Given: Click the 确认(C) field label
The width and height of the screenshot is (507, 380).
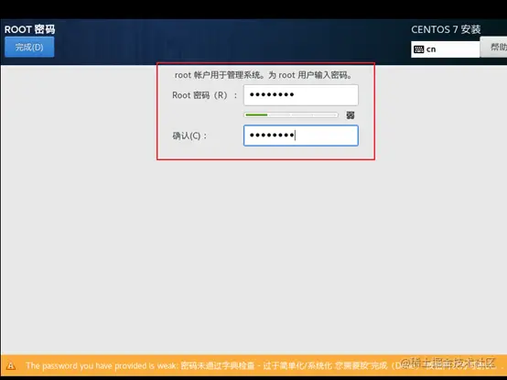Looking at the screenshot, I should pyautogui.click(x=189, y=136).
